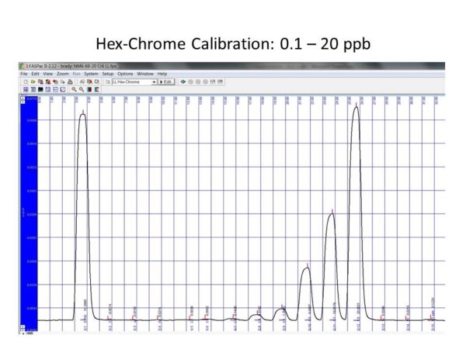Click the first large peak on chromatogram
Viewport: 466px width, 349px height.
point(82,113)
